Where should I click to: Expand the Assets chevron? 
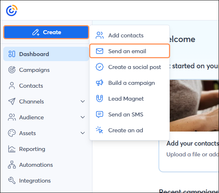click(x=83, y=133)
